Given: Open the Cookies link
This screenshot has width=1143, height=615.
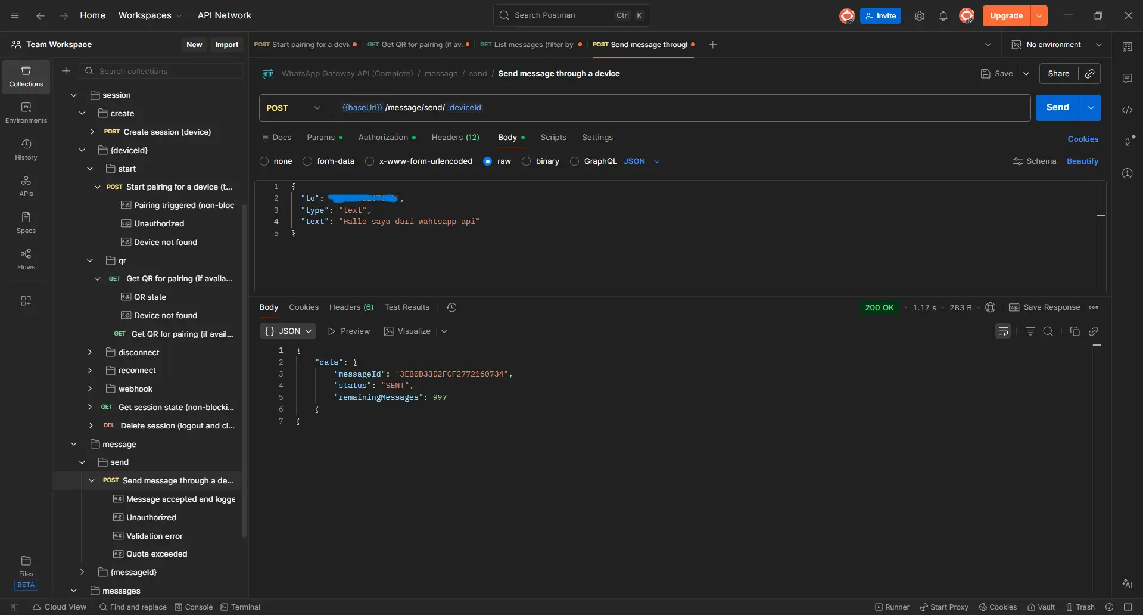Looking at the screenshot, I should (x=1083, y=139).
